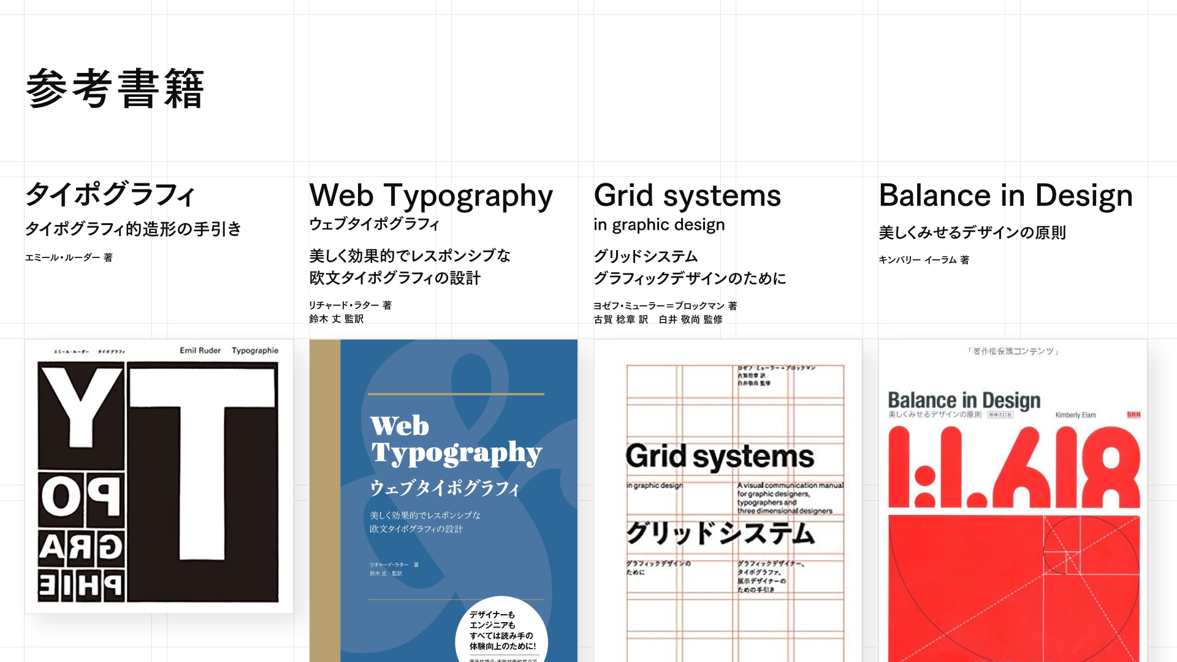Click line 欧文タイポグラフィの設計

[x=395, y=278]
